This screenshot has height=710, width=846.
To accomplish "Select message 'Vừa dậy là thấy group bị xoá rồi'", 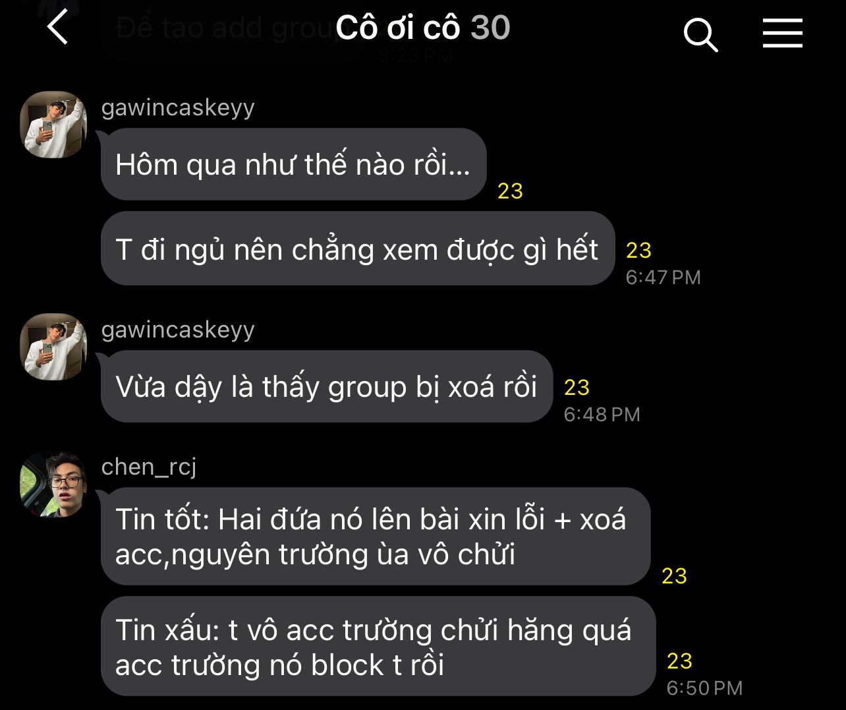I will 327,386.
